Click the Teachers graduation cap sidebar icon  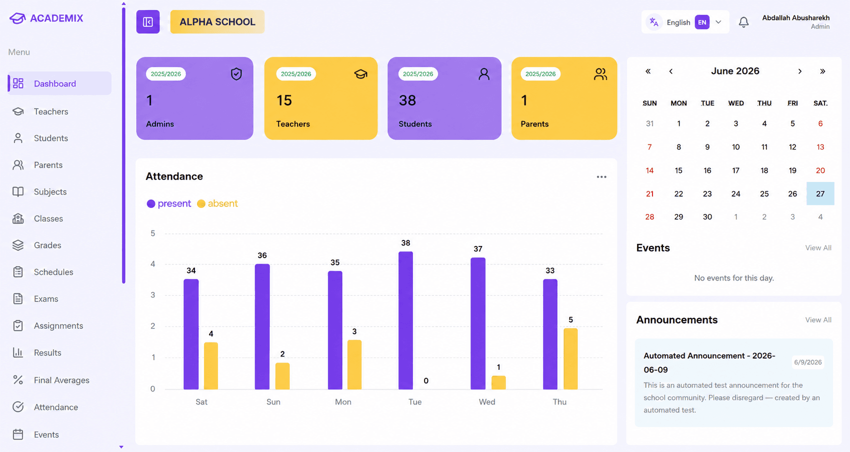click(x=18, y=111)
